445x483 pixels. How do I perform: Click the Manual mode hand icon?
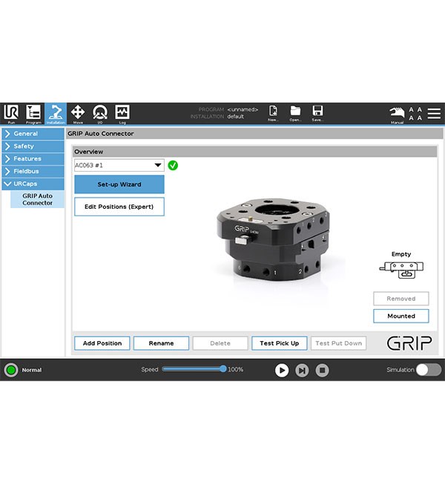click(x=397, y=114)
